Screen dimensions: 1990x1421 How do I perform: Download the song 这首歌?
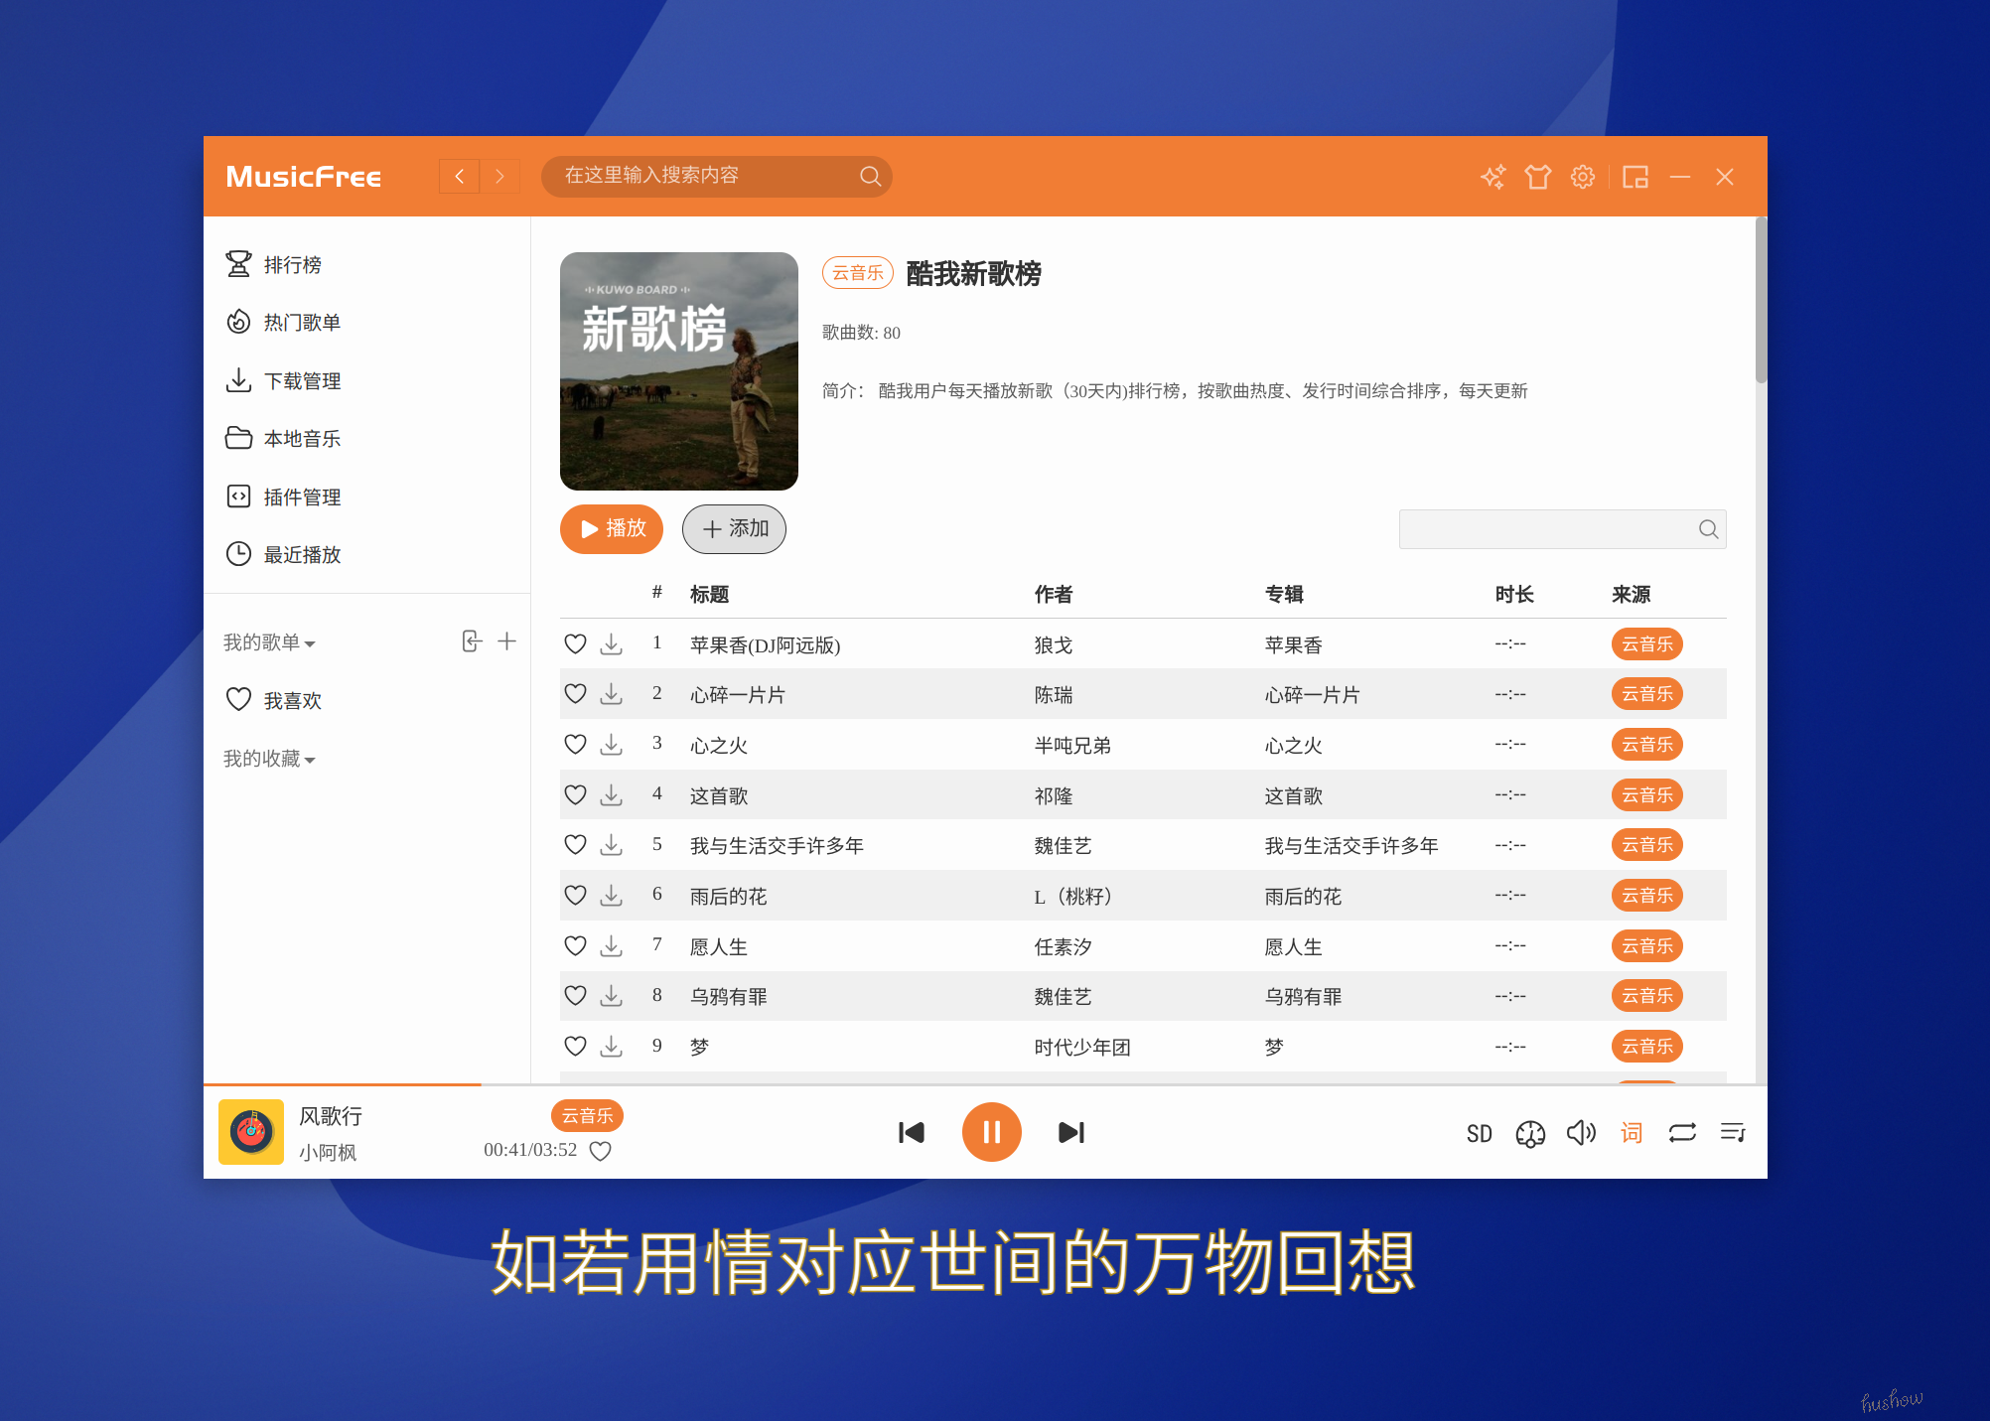tap(612, 794)
